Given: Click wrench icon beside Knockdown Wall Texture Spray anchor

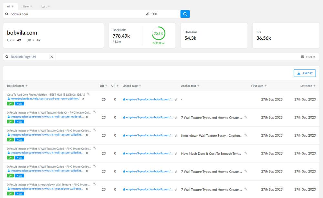Looking at the screenshot, I should click(x=246, y=135).
